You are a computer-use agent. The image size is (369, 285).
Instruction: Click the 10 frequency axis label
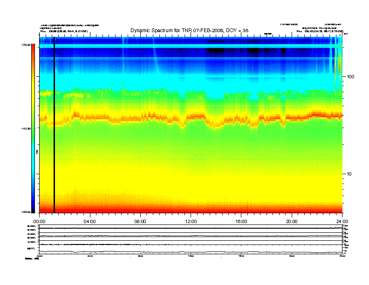pos(349,174)
